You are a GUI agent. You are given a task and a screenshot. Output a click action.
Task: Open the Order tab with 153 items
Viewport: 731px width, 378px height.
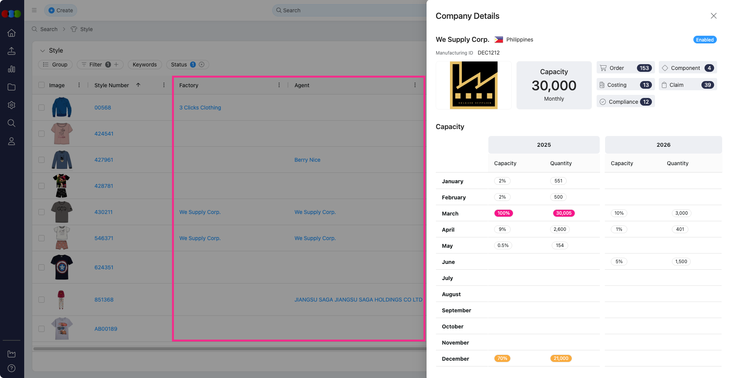pyautogui.click(x=625, y=68)
